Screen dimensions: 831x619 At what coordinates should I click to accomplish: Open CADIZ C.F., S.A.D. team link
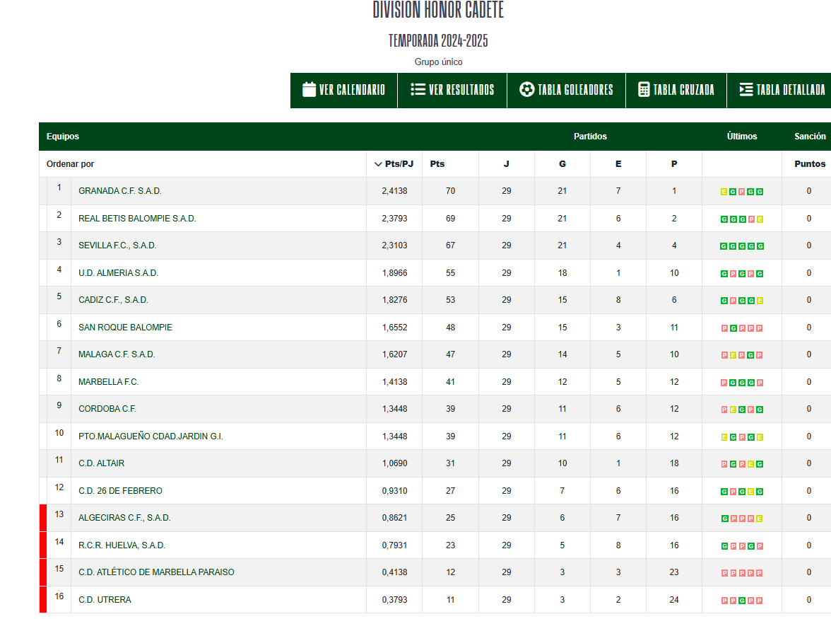[x=113, y=300]
